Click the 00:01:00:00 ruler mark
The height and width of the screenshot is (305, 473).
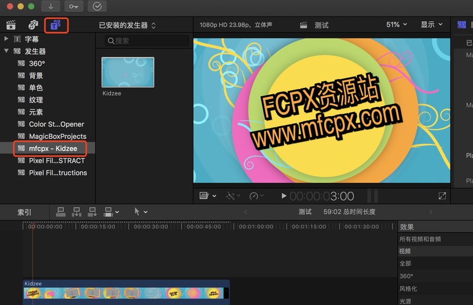click(x=256, y=227)
